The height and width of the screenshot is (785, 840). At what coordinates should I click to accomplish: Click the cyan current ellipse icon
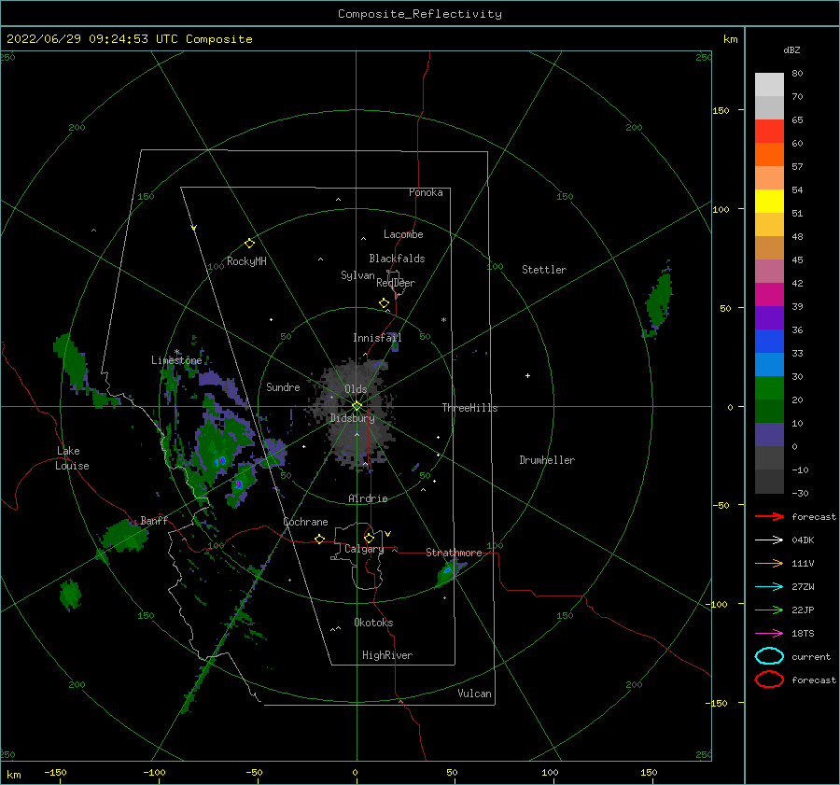769,656
